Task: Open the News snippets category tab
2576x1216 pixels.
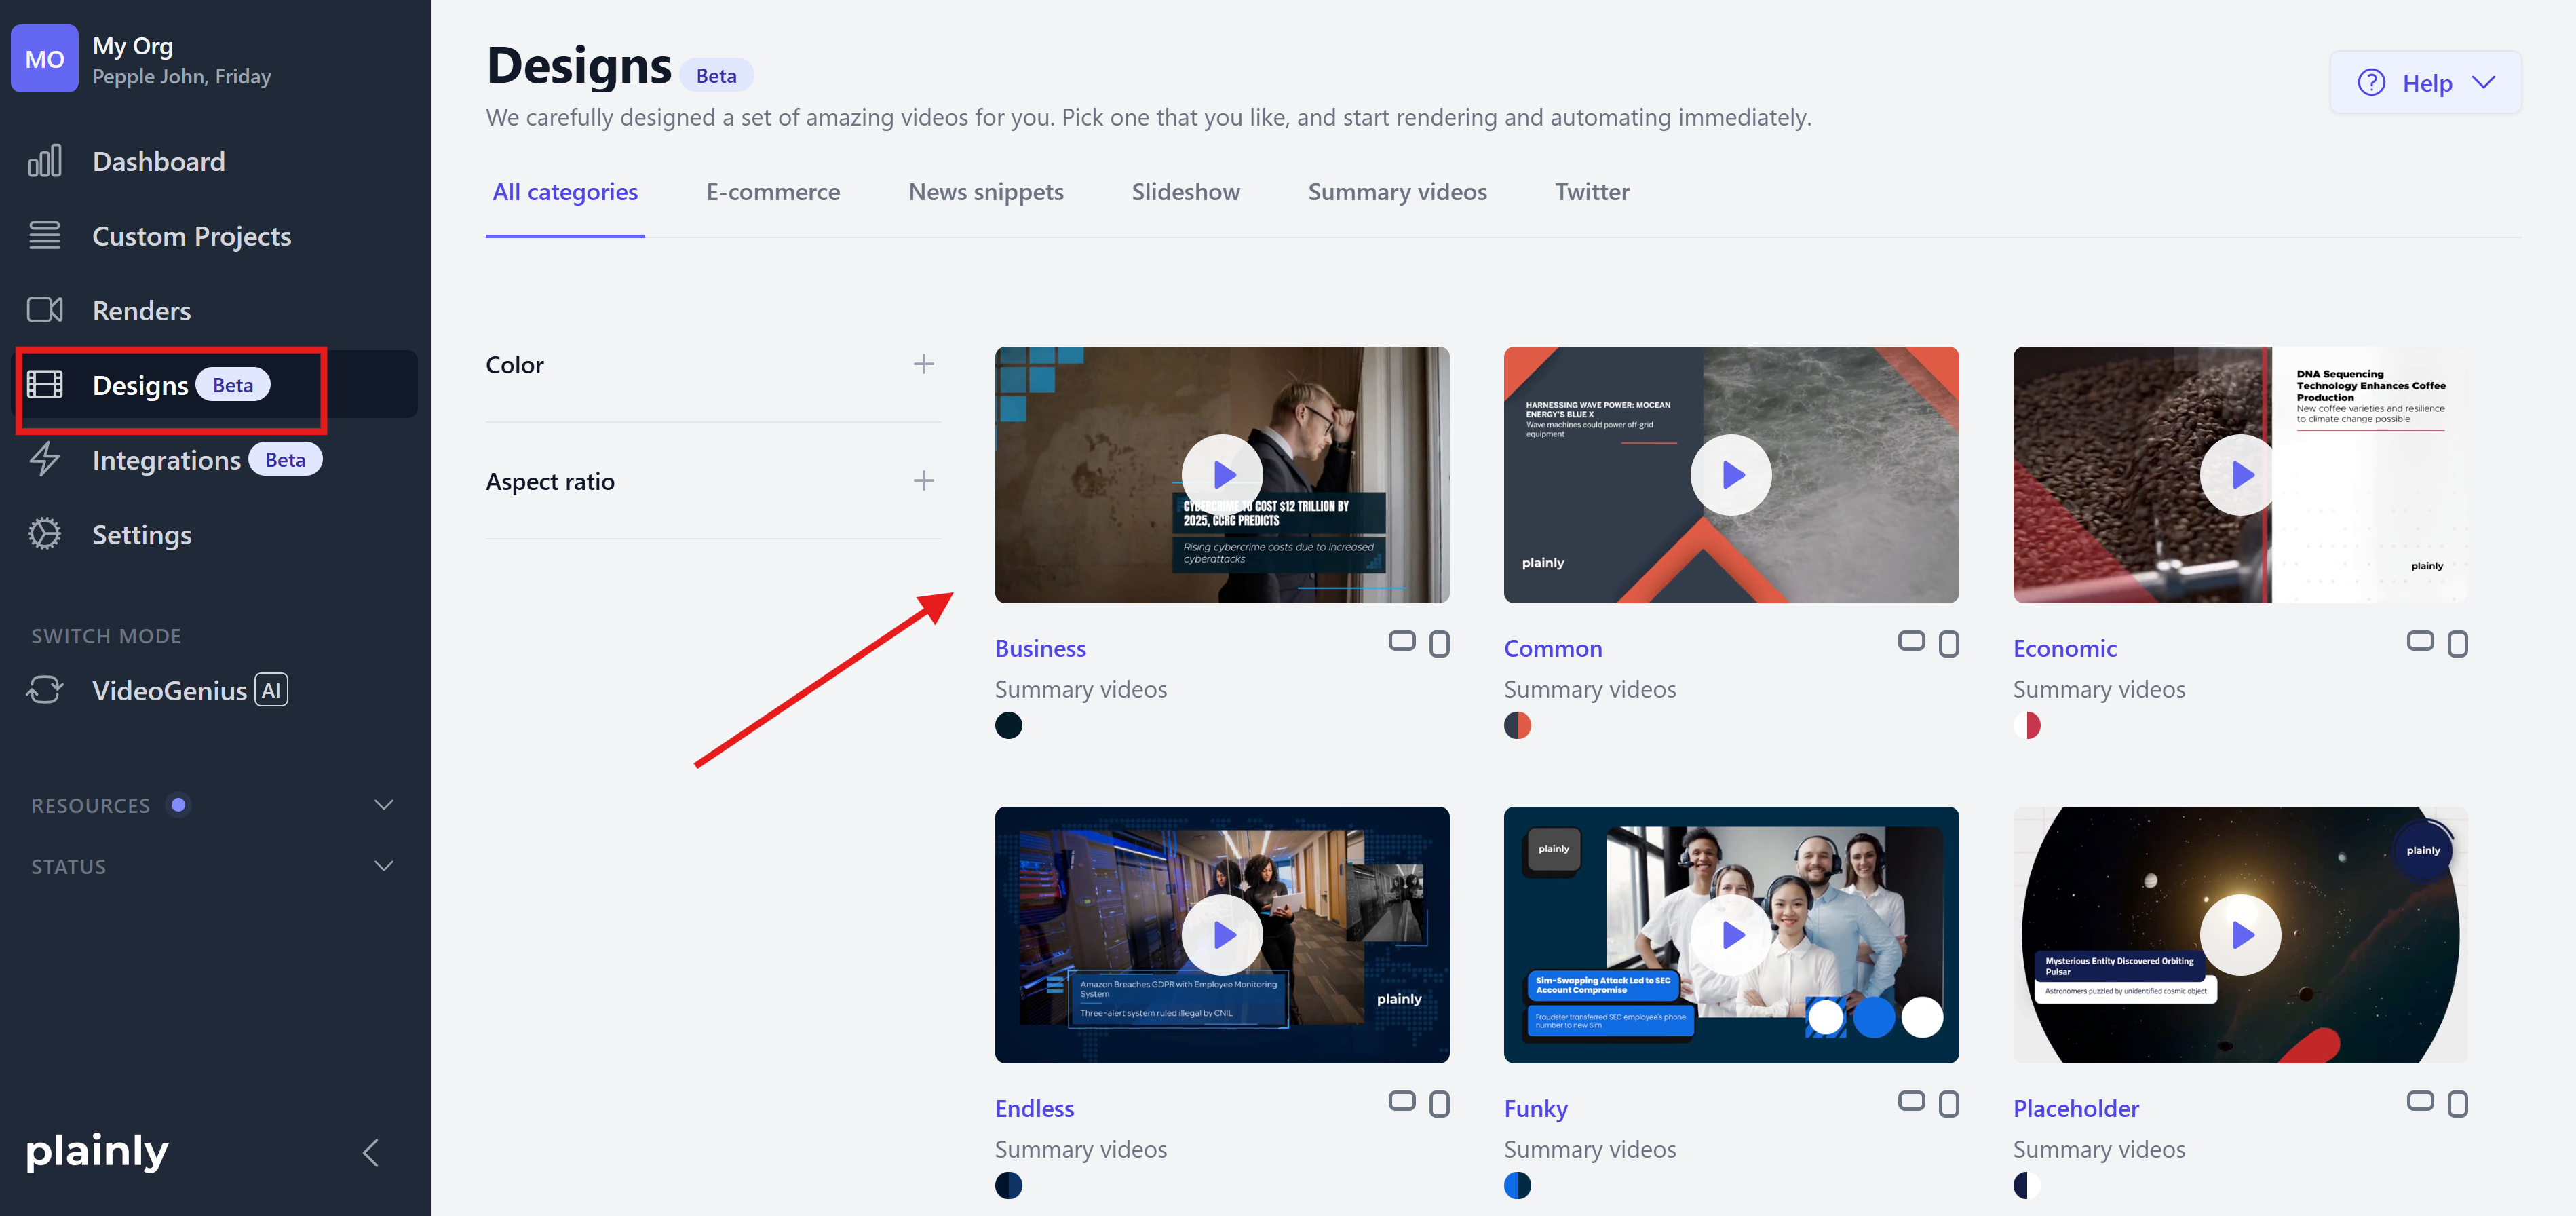Action: 985,191
